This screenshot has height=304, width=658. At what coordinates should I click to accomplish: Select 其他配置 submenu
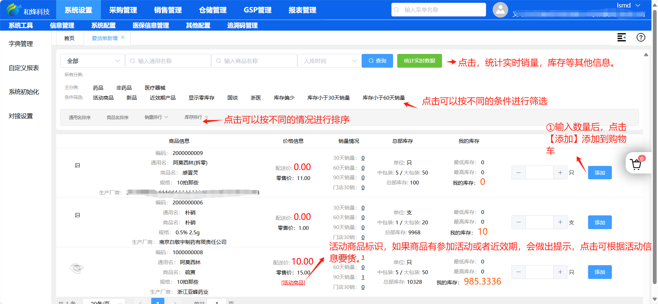198,25
